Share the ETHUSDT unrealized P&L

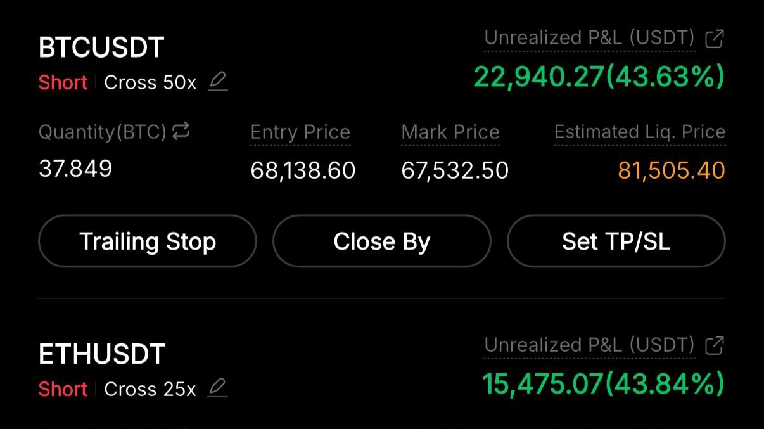715,345
